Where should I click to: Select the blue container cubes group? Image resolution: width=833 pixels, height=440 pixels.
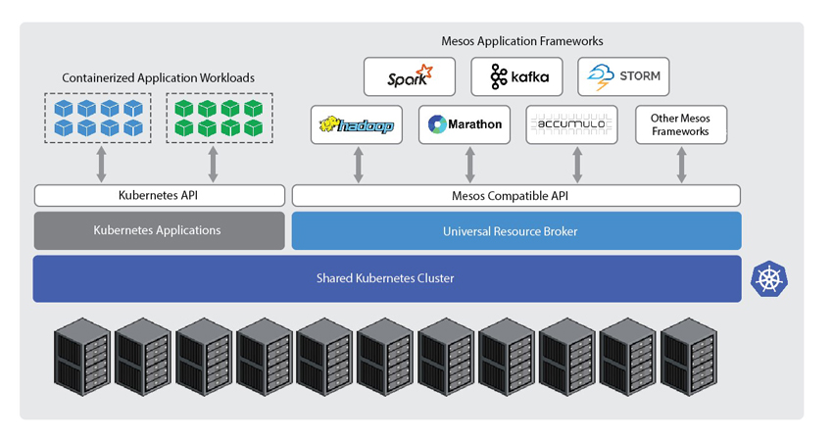click(98, 118)
